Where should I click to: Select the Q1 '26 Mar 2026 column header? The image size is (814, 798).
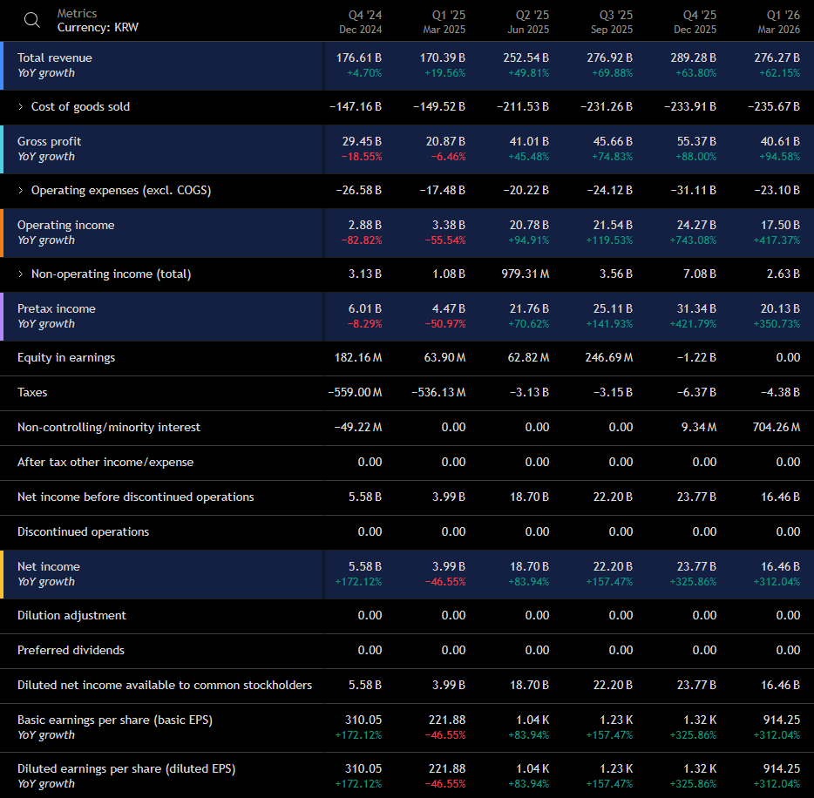point(778,22)
